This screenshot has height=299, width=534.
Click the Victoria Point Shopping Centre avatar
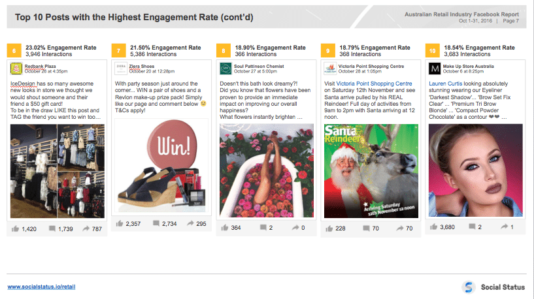click(x=330, y=69)
